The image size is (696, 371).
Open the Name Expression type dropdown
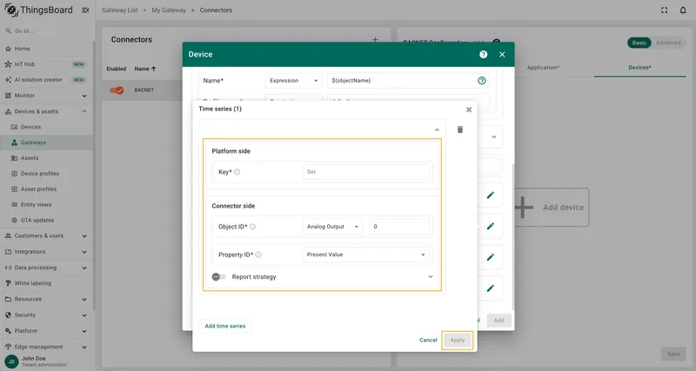coord(293,81)
